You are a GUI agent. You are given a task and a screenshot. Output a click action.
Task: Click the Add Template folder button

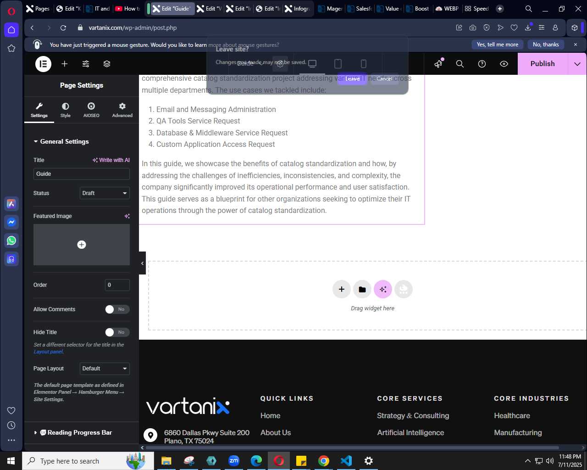362,289
